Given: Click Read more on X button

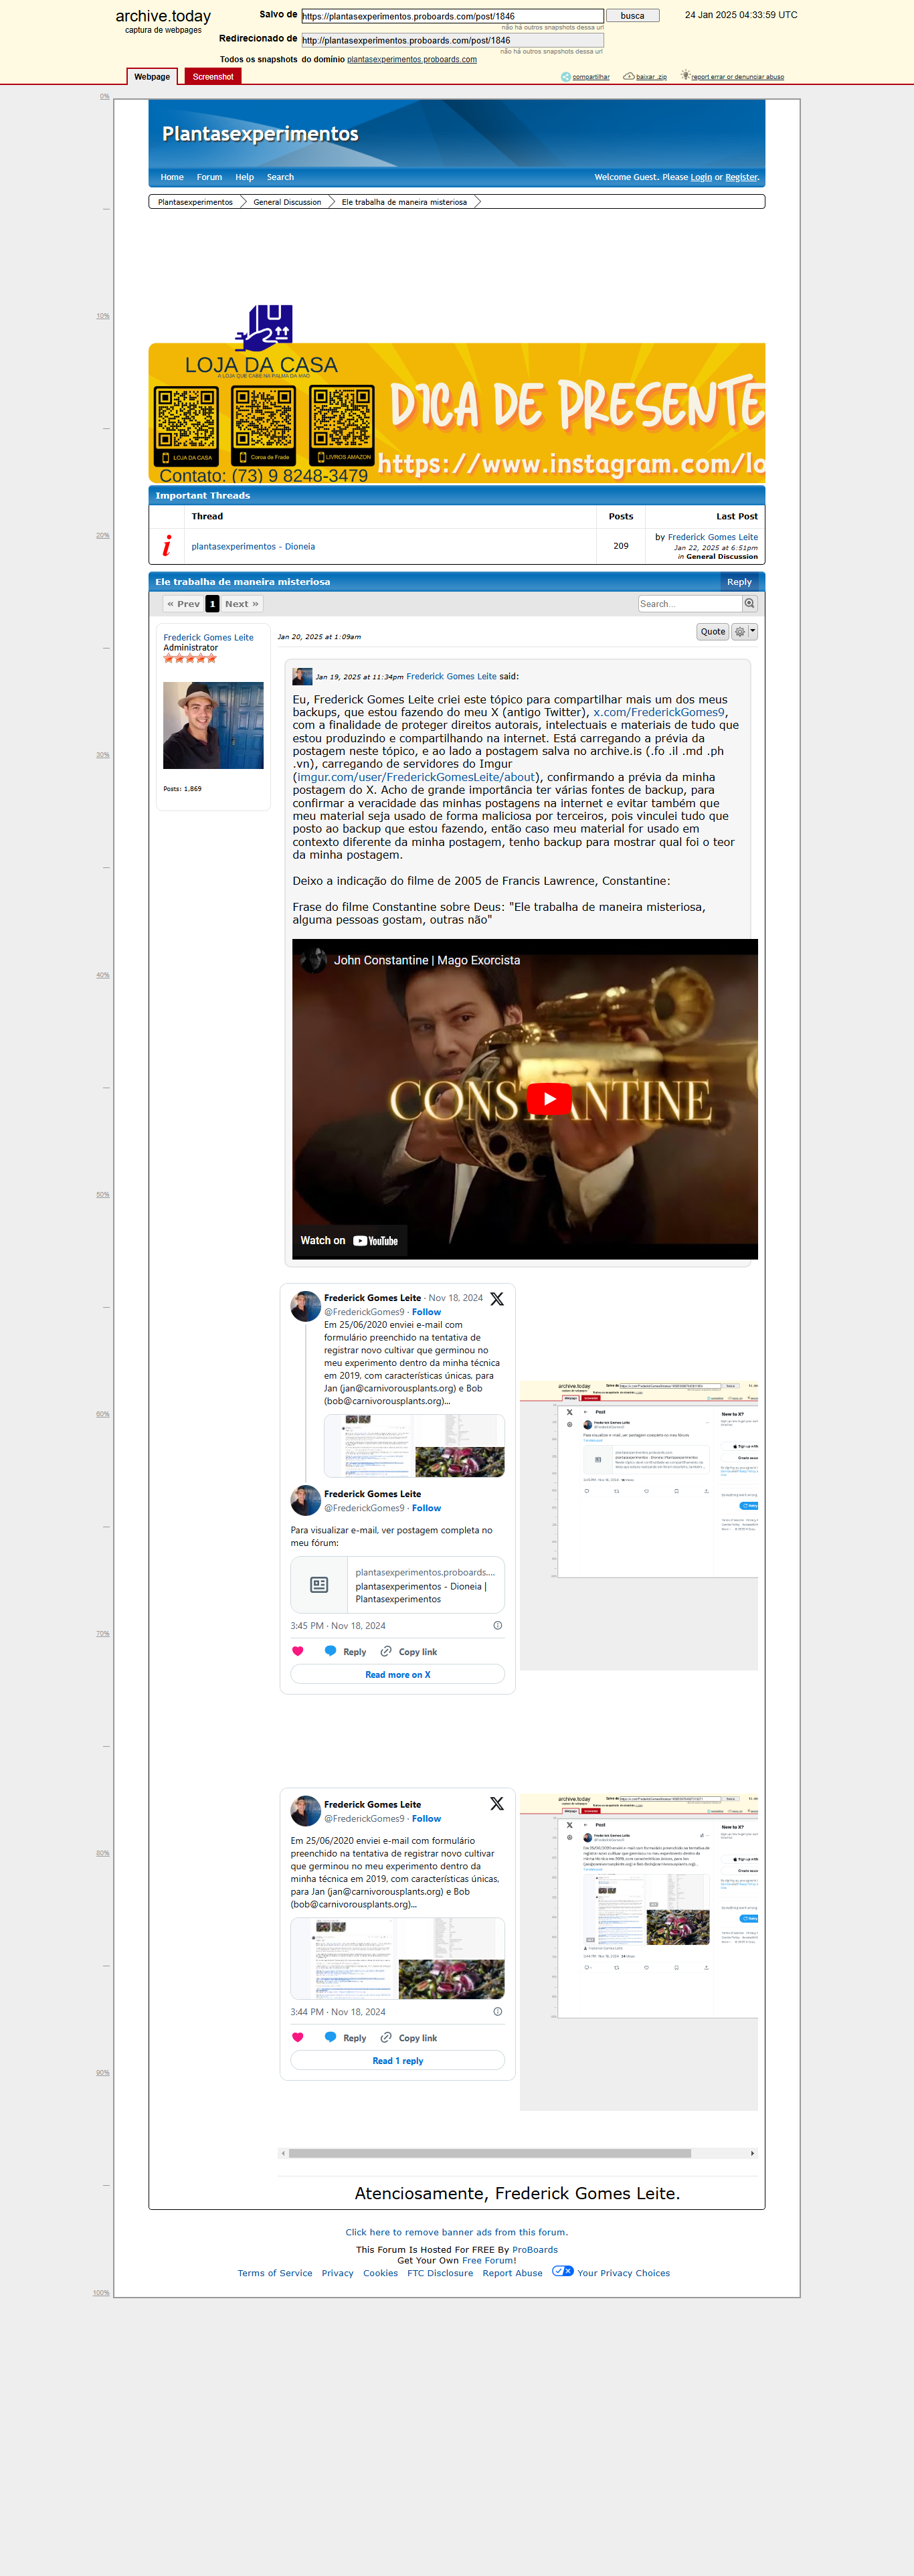Looking at the screenshot, I should point(397,1674).
